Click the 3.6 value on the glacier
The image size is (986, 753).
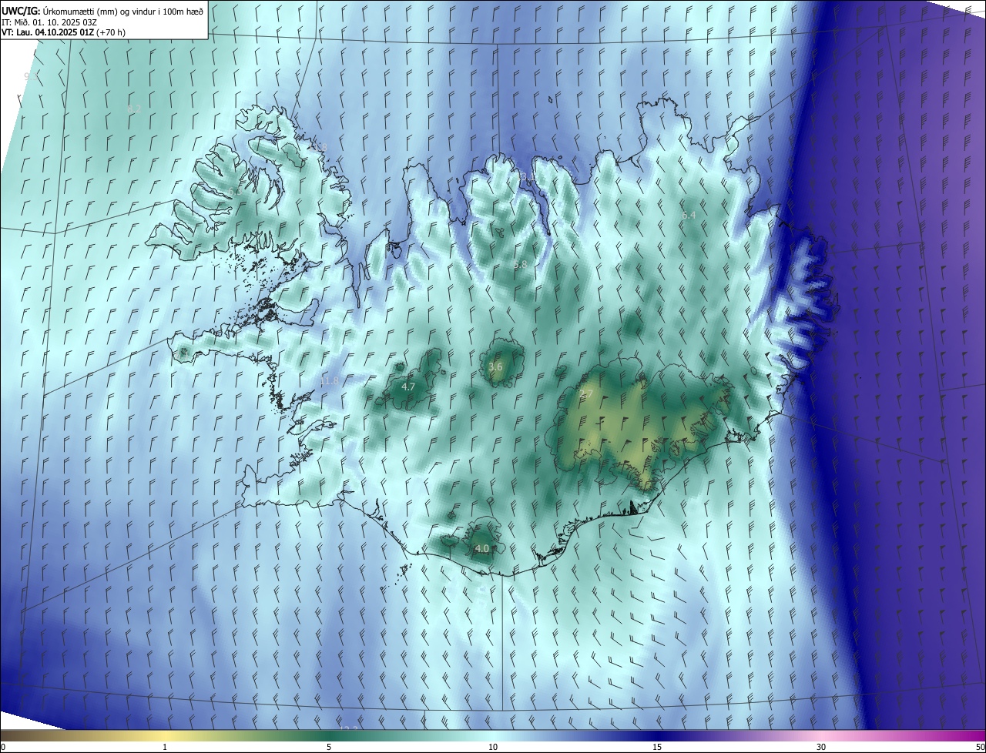495,367
